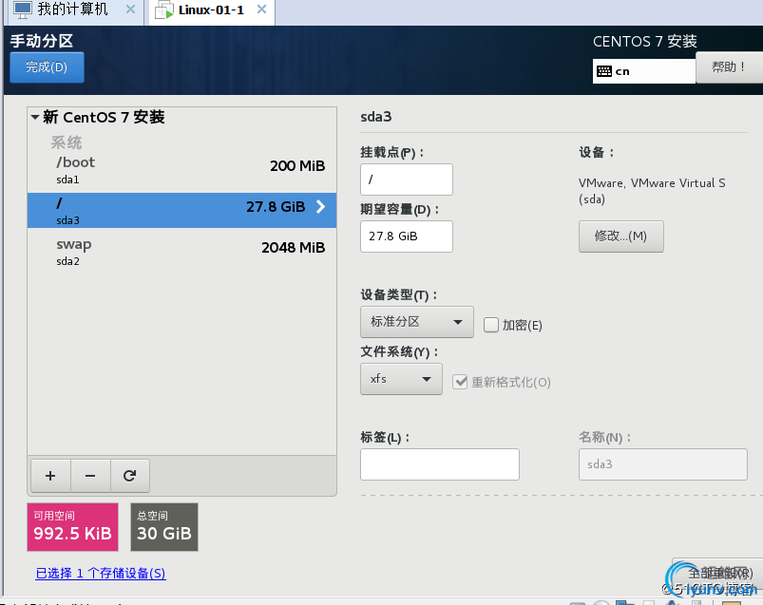763x605 pixels.
Task: Collapse the 新 CentOS 7 安装 section
Action: click(35, 117)
